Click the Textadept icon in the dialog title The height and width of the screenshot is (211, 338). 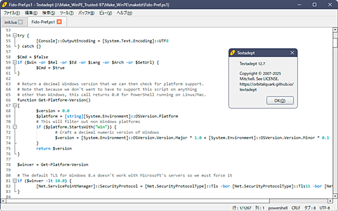coord(233,53)
